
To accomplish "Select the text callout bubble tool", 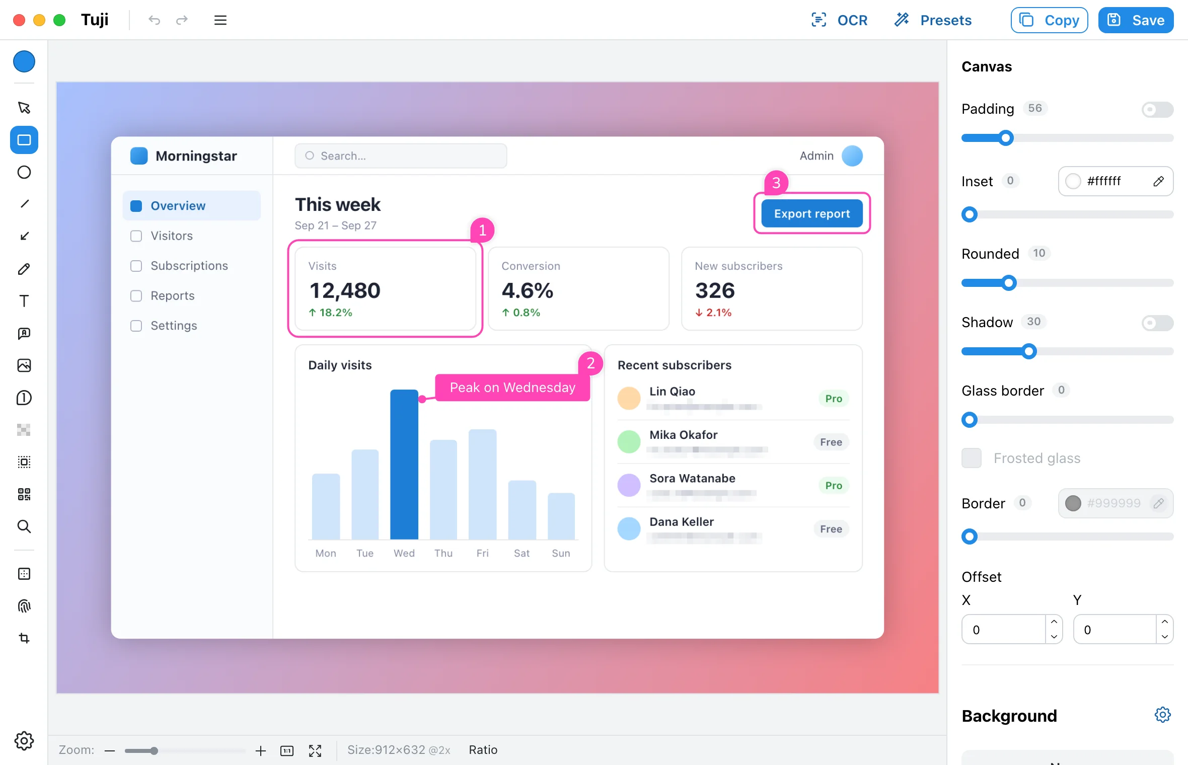I will 24,333.
